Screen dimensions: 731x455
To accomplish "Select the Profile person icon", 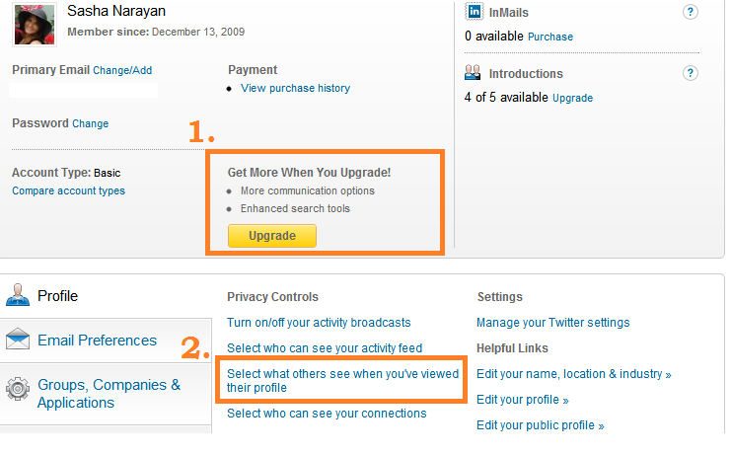I will pos(18,295).
